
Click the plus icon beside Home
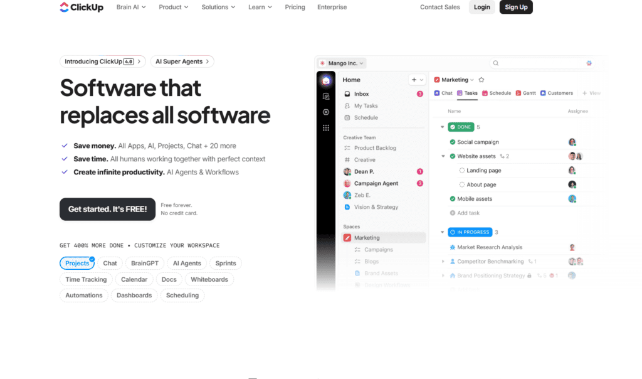414,80
